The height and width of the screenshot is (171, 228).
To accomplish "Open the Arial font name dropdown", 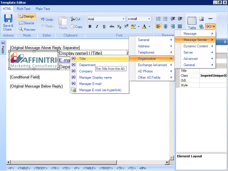I will click(x=123, y=19).
